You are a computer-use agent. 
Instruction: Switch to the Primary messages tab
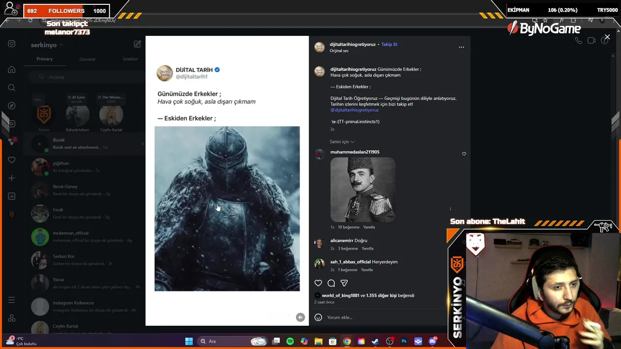click(45, 59)
